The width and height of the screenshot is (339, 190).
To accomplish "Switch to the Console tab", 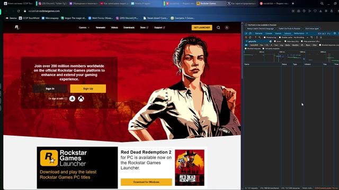I will (x=269, y=33).
